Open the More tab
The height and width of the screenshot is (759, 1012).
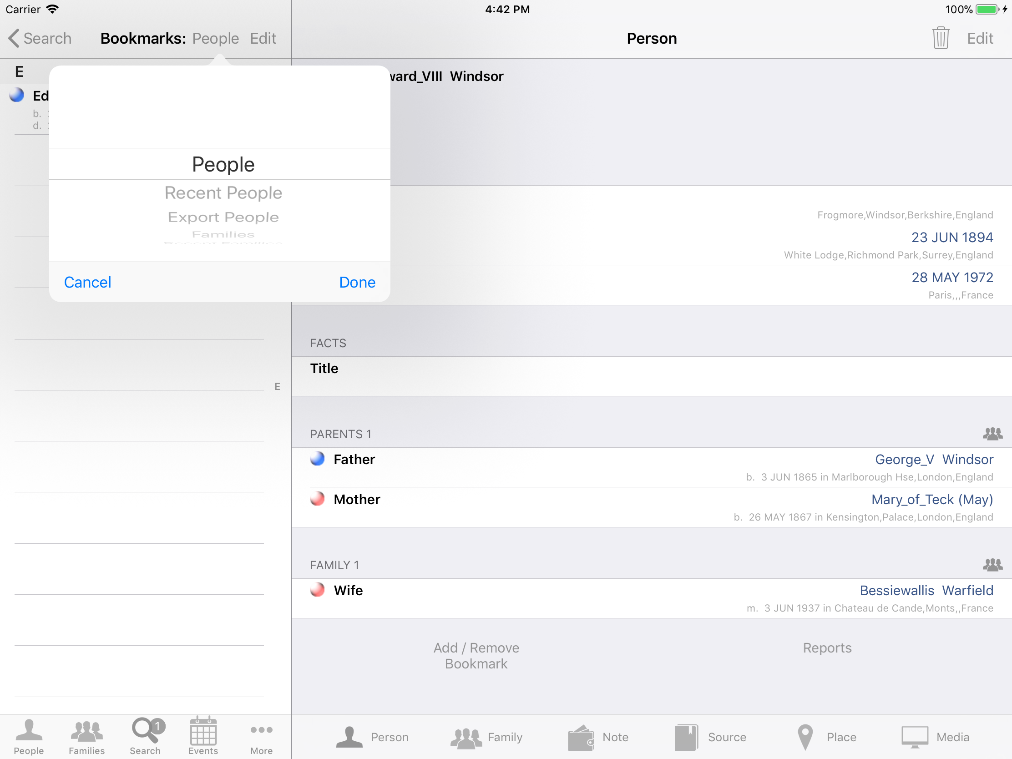261,736
